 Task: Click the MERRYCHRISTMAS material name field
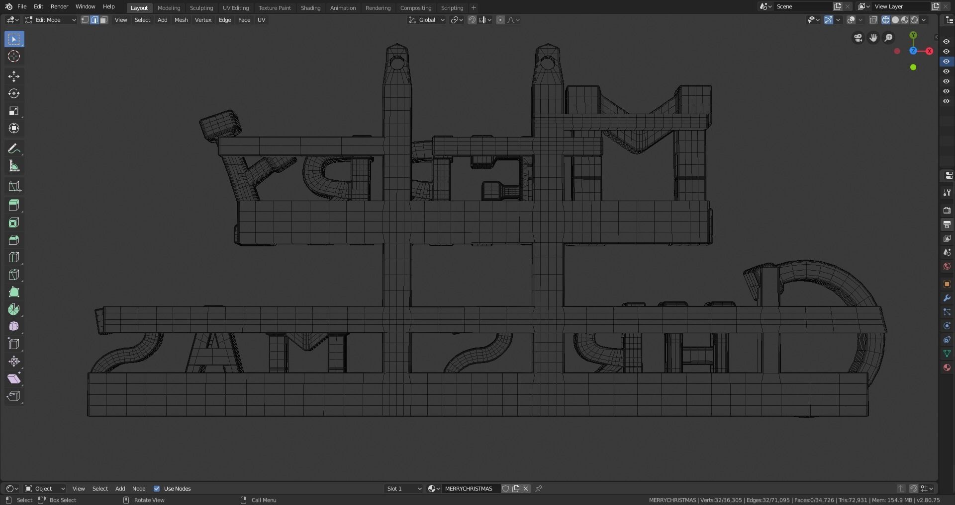[471, 489]
